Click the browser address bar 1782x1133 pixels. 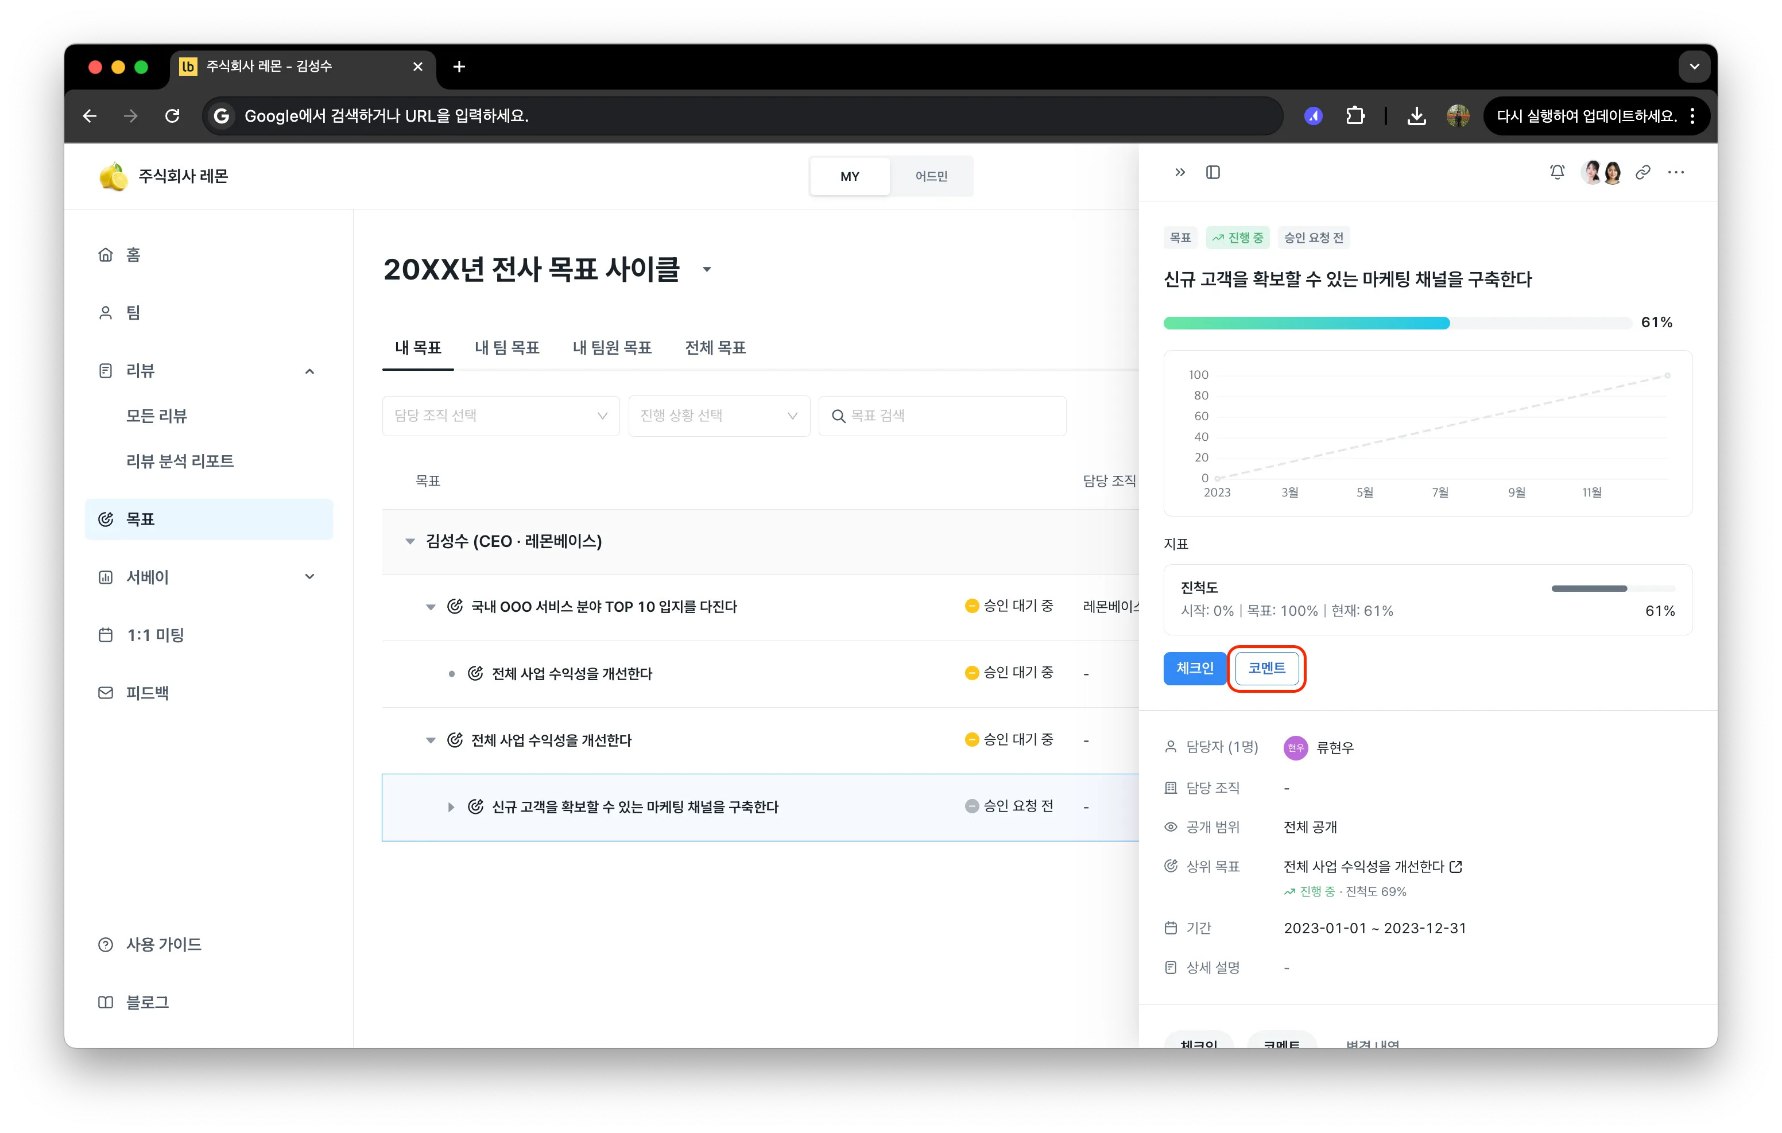click(x=742, y=115)
